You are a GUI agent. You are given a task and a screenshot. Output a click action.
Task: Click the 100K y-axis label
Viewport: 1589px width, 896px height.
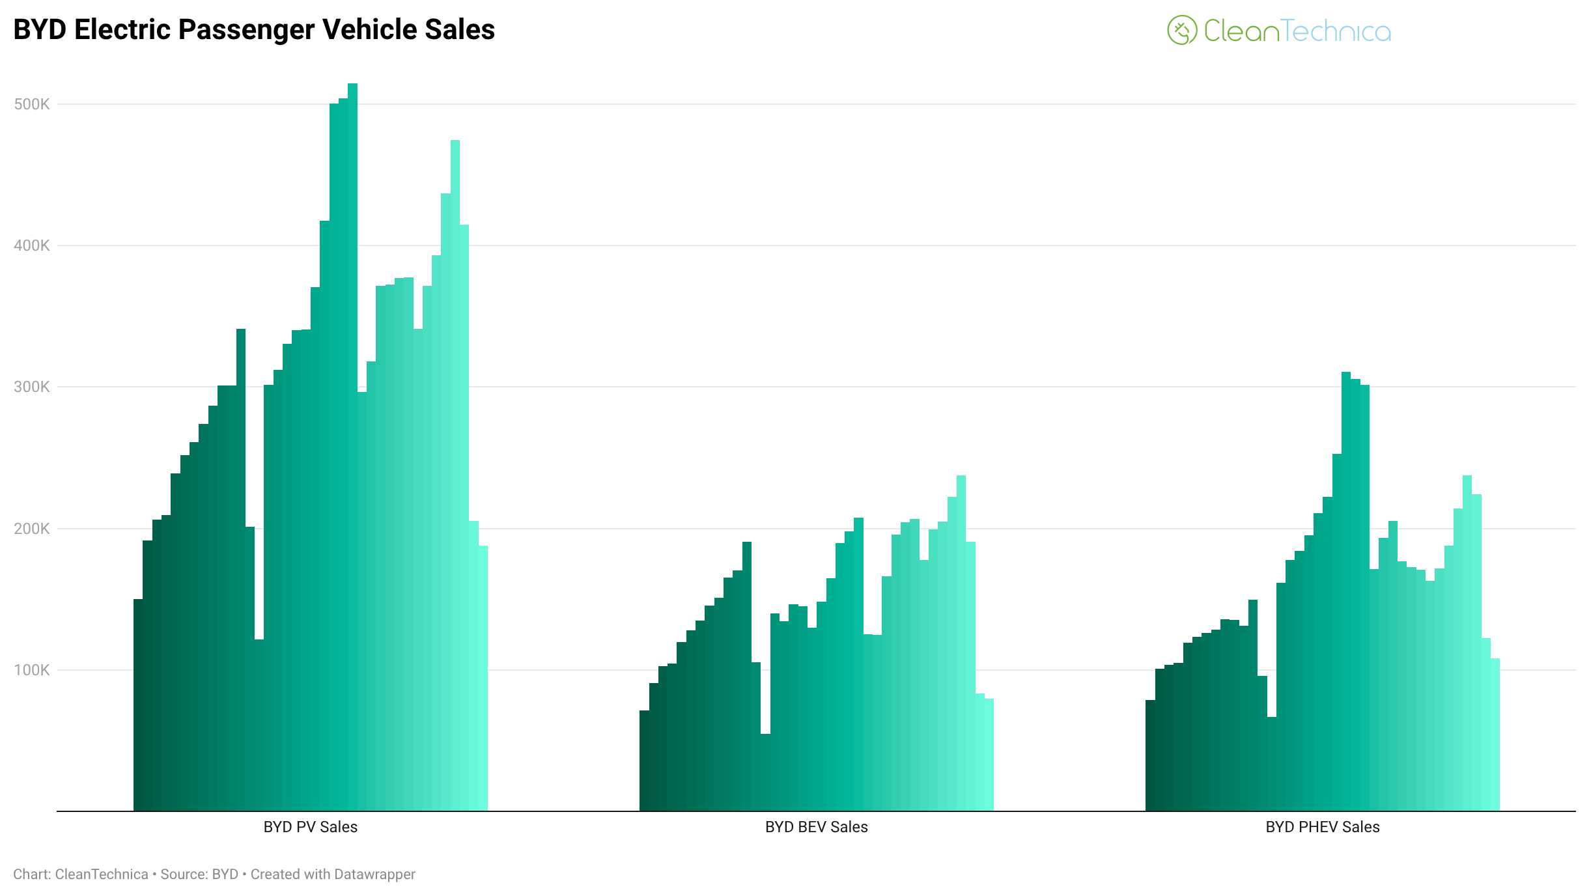click(x=32, y=670)
